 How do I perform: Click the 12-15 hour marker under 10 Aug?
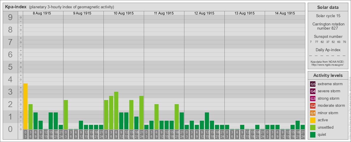point(126,135)
